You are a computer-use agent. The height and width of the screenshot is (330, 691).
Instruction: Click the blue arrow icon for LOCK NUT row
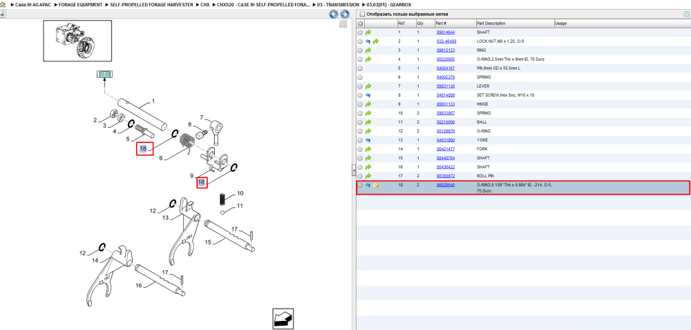[x=368, y=41]
